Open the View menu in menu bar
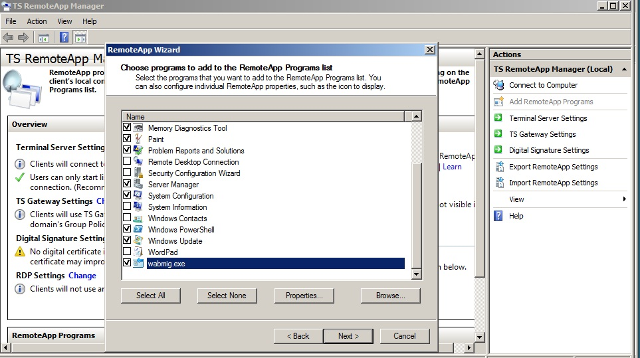 [64, 21]
